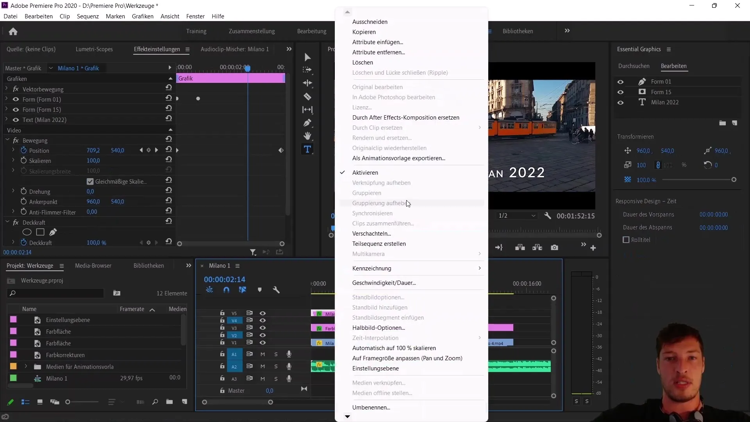
Task: Reset the Position parameter
Action: (168, 150)
